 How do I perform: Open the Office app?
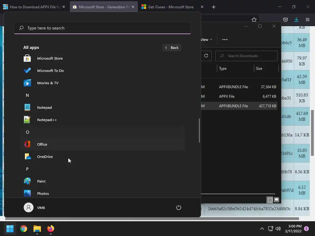(x=102, y=144)
